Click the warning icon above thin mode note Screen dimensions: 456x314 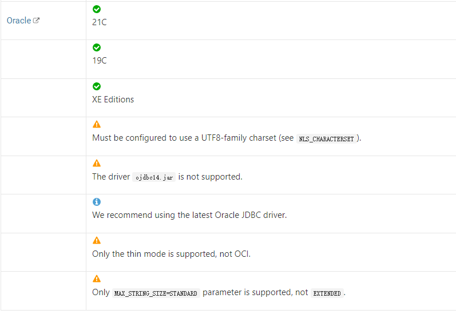point(97,241)
